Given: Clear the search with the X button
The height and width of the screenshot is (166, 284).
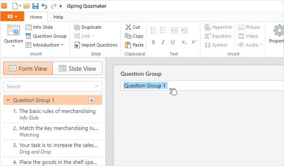Looking at the screenshot, I should [97, 86].
